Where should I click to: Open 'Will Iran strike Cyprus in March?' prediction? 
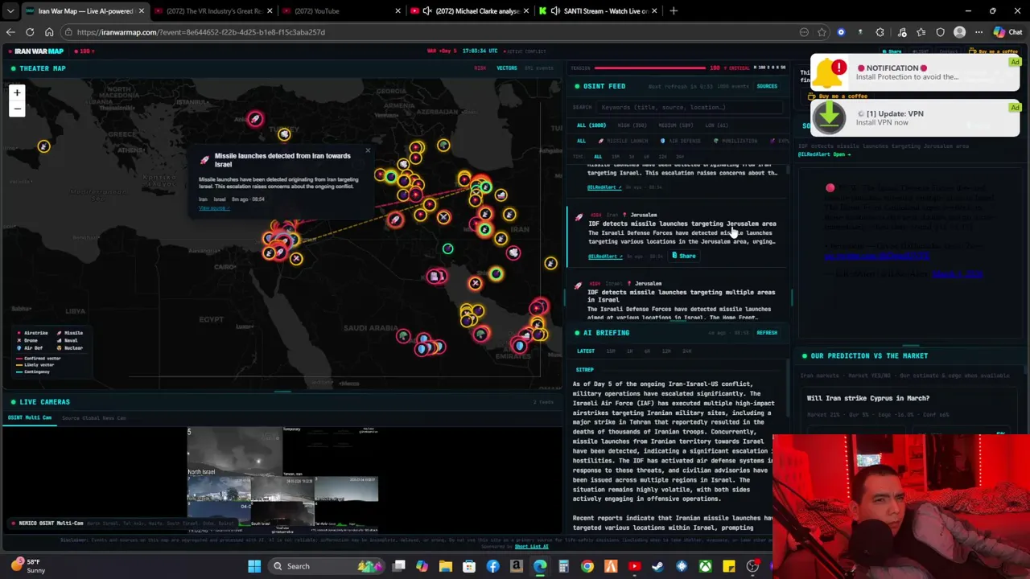[x=868, y=398]
